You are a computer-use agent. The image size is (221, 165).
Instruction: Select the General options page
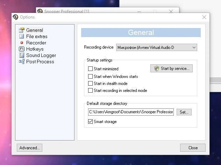pos(35,30)
